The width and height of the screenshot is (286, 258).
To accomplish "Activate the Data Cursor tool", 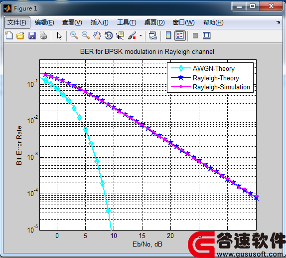I will click(120, 35).
